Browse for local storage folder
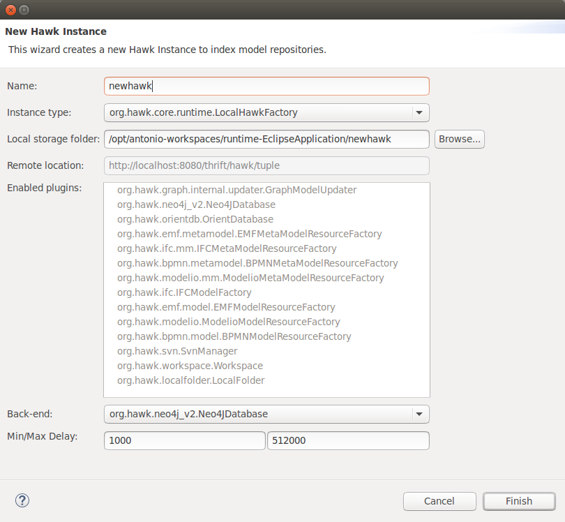The image size is (565, 522). [x=460, y=139]
